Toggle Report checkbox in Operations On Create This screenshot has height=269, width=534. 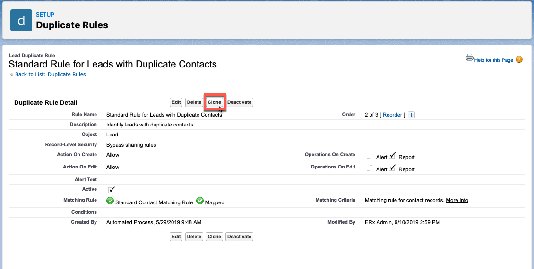[x=392, y=156]
